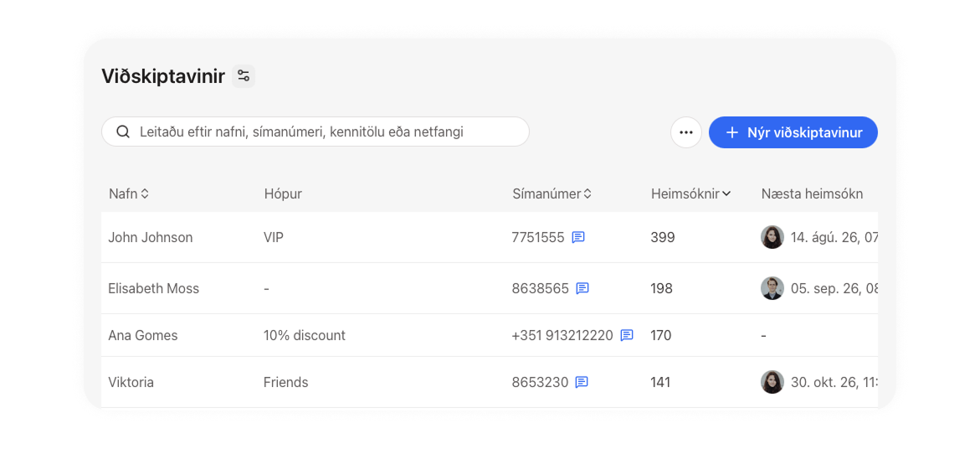Click the search magnifier icon
The width and height of the screenshot is (980, 449).
(123, 132)
